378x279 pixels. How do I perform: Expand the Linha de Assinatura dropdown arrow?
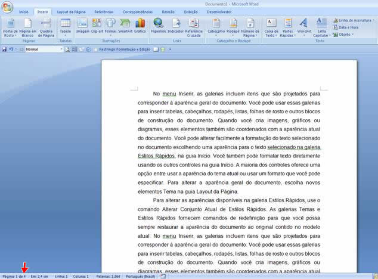[x=374, y=20]
